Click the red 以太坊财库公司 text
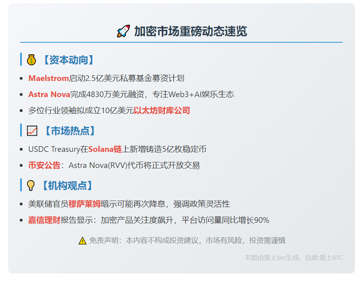Viewport: 363px width, 286px height. tap(162, 110)
